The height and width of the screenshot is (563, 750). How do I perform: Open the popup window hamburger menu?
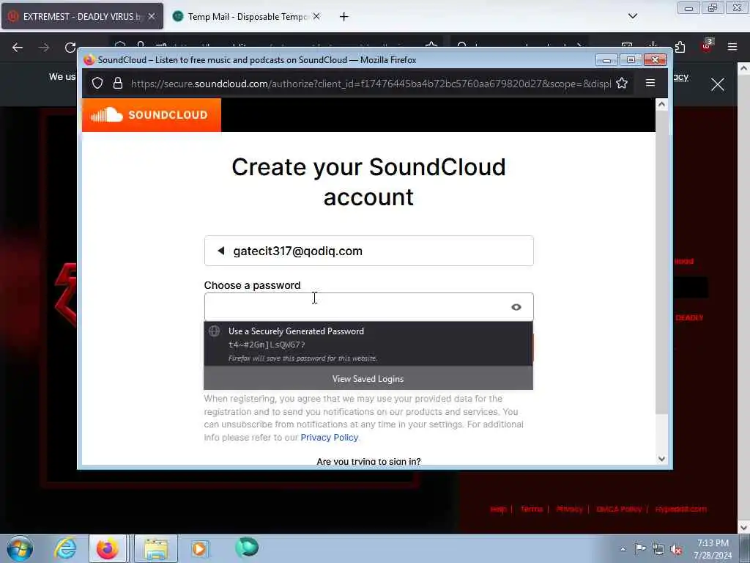tap(650, 83)
